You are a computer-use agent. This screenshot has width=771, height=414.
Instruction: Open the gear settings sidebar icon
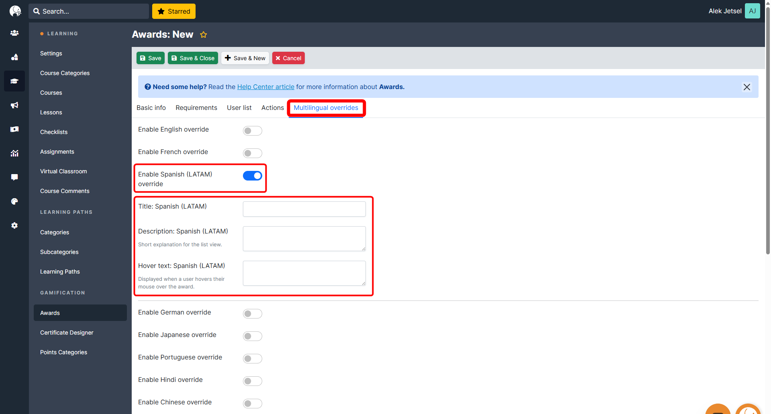click(14, 225)
